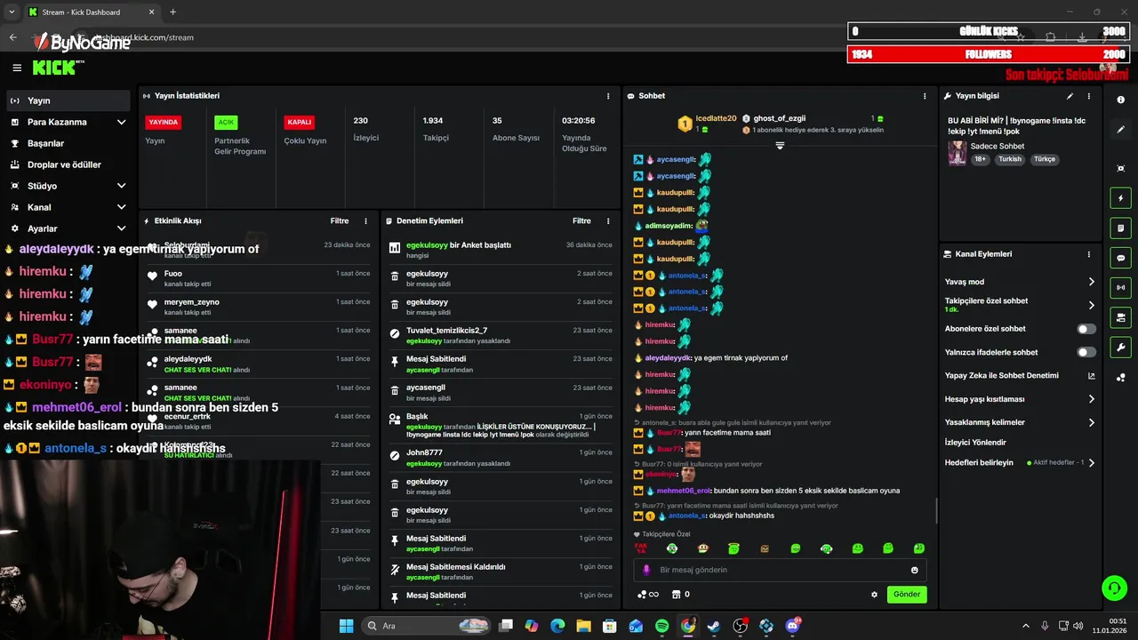Open the Sohbet chat panel three-dot menu
The width and height of the screenshot is (1138, 640).
coord(925,96)
